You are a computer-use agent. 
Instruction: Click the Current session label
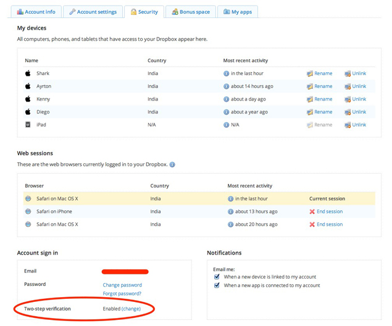pyautogui.click(x=327, y=198)
